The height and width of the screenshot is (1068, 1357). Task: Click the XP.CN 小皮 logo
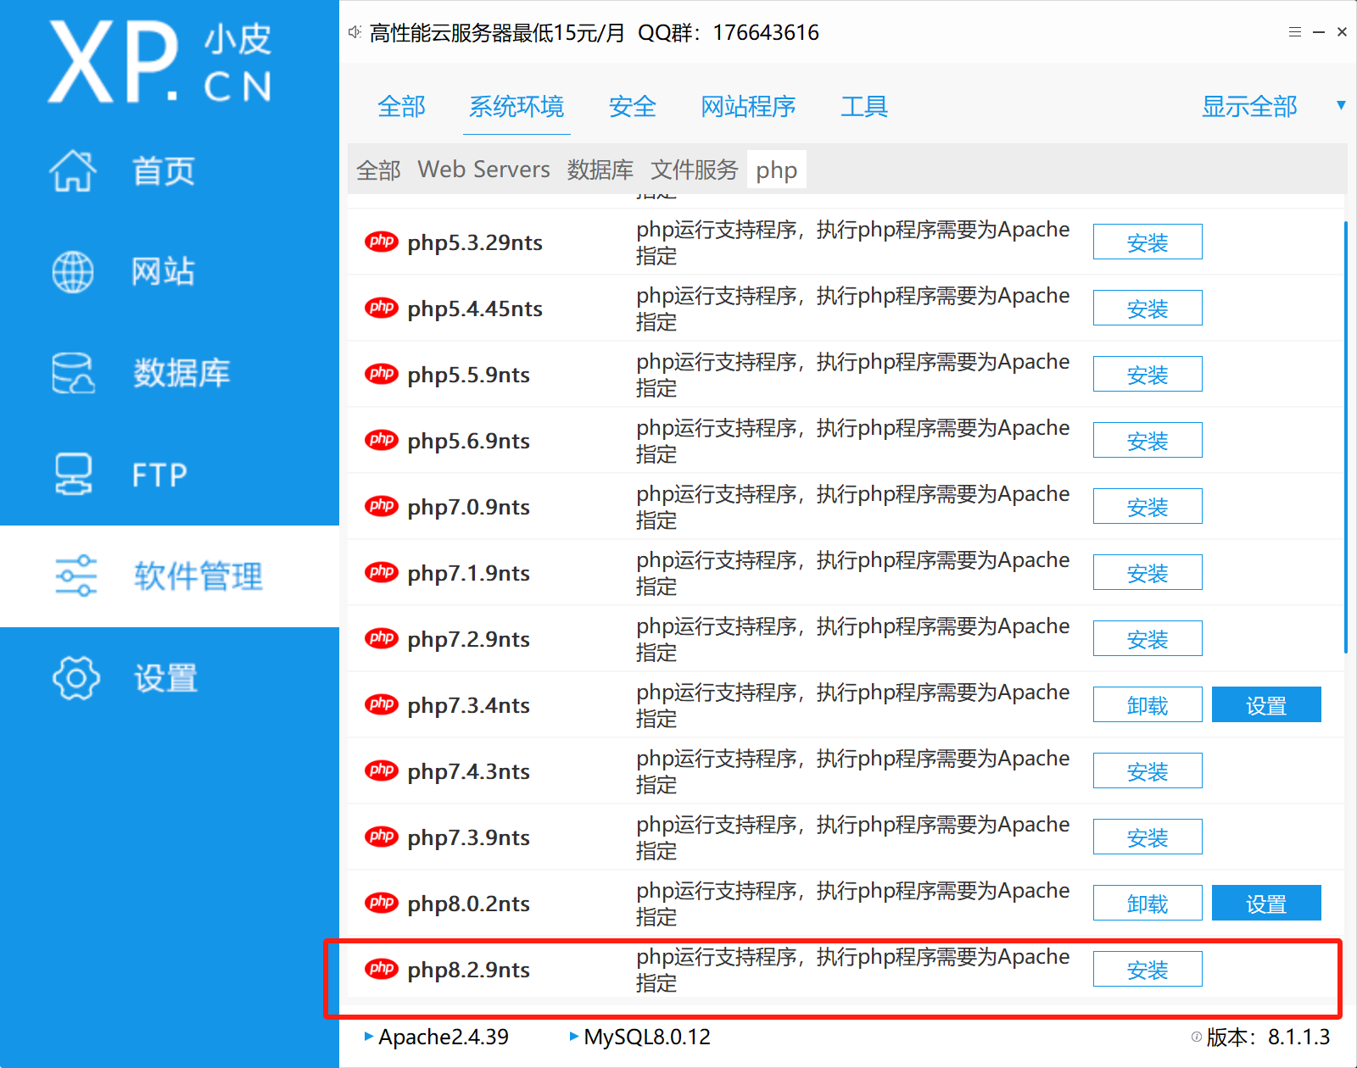click(x=160, y=62)
